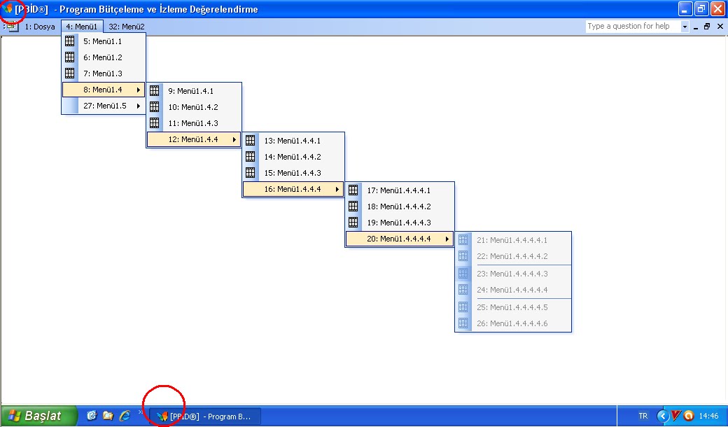Pick 14: Menü1.4.4.2 entry

293,157
